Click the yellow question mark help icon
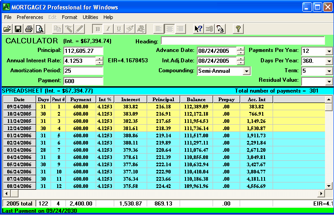 238,29
